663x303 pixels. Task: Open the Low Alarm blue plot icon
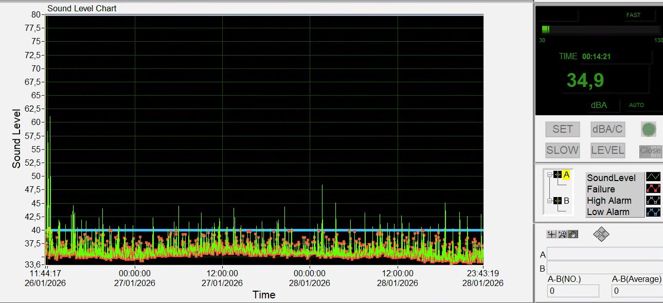tap(653, 211)
